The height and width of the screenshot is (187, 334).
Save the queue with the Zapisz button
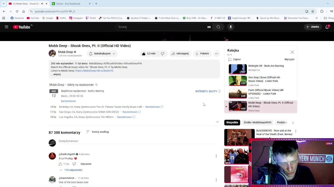tap(234, 59)
